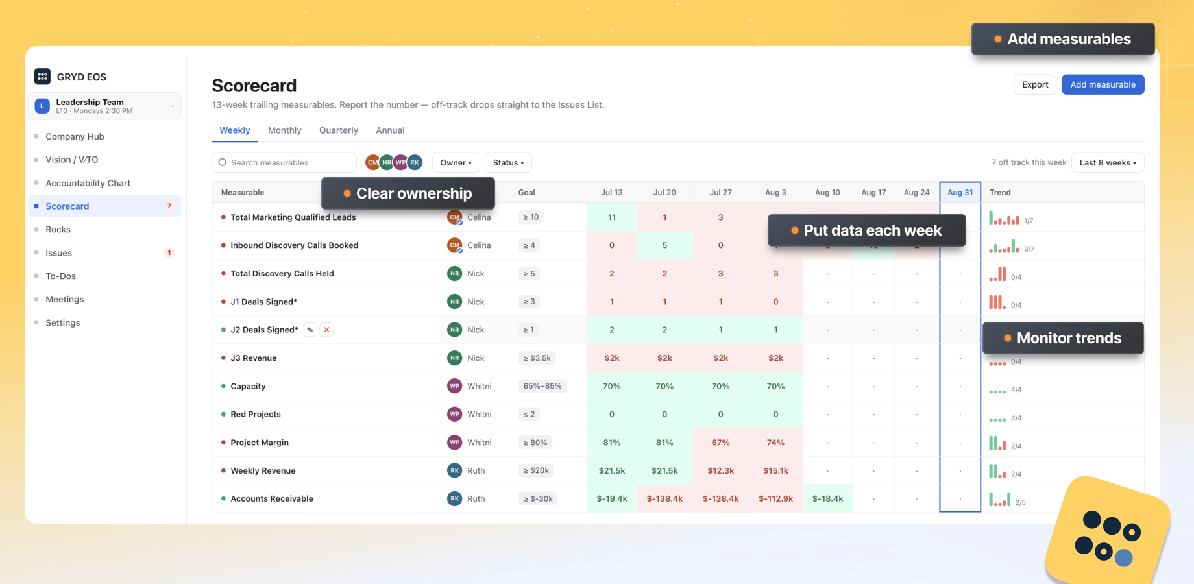Select the Aug 31 column header
This screenshot has width=1194, height=584.
pos(960,192)
